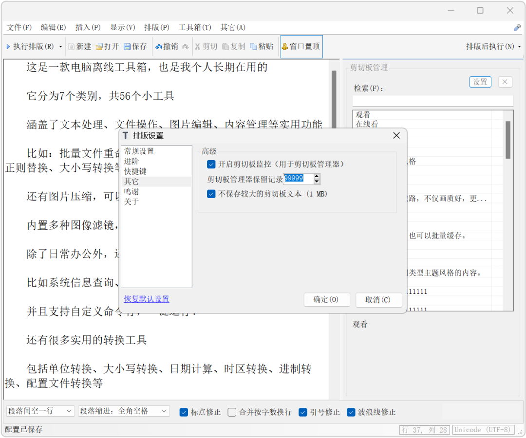Image resolution: width=526 pixels, height=438 pixels.
Task: Toggle 开启剪切板监控 checkbox
Action: [x=211, y=164]
